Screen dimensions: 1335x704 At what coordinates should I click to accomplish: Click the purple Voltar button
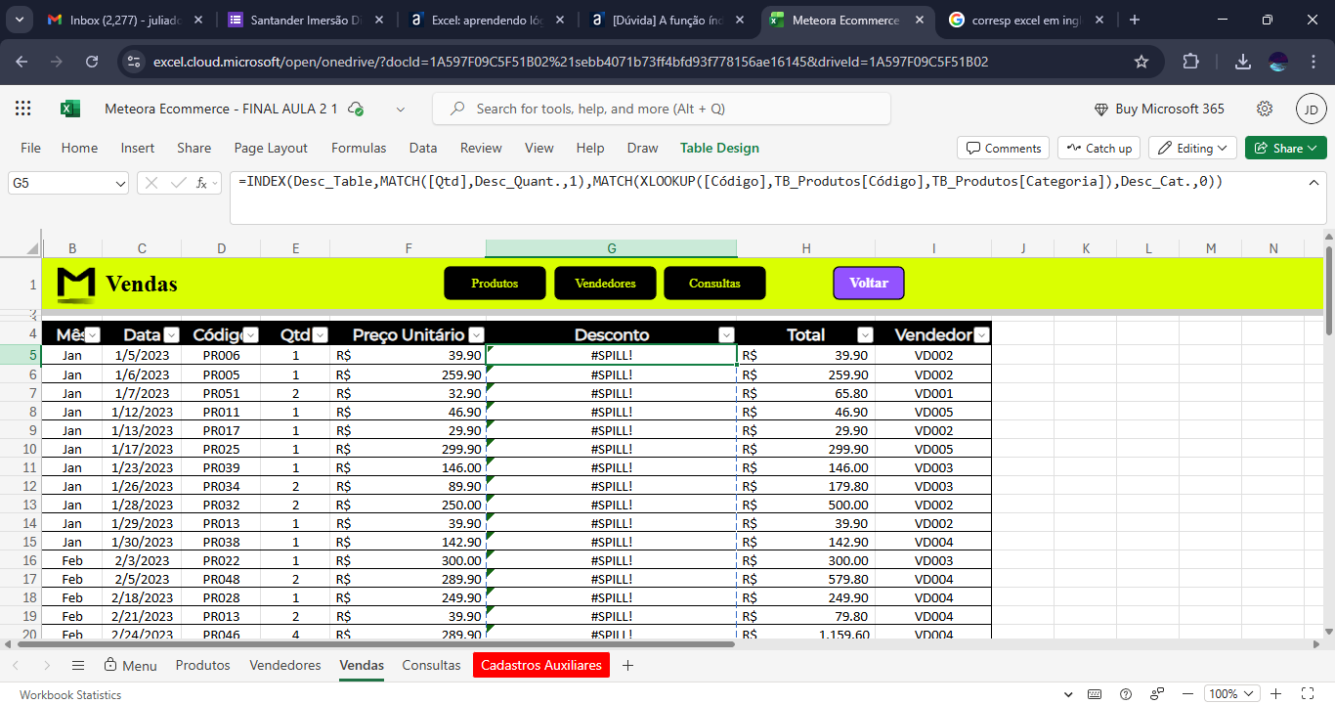868,283
